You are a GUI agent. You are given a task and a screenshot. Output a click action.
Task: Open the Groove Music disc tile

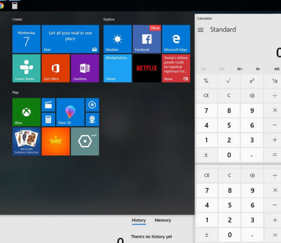click(x=92, y=105)
